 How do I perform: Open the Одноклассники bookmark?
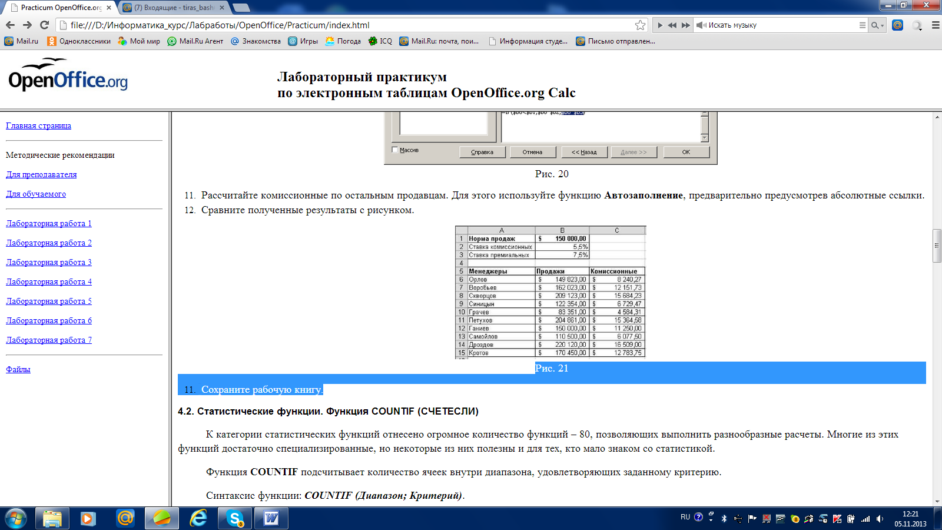(79, 41)
